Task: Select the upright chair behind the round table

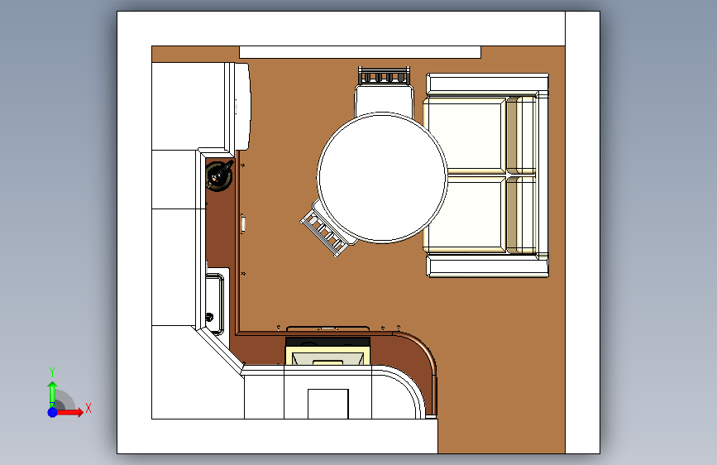Action: pos(384,91)
